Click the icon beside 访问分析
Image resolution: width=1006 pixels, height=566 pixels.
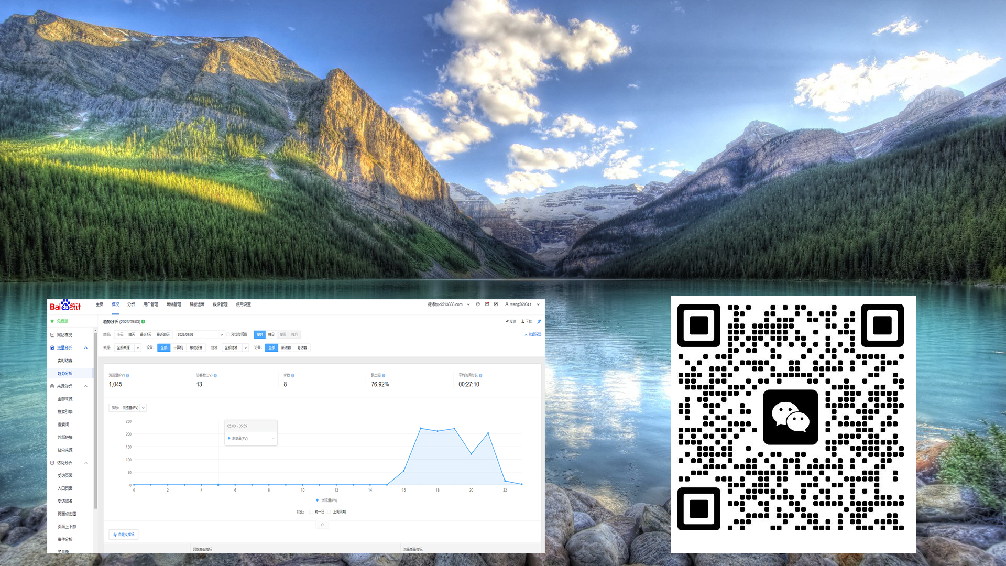pyautogui.click(x=52, y=462)
